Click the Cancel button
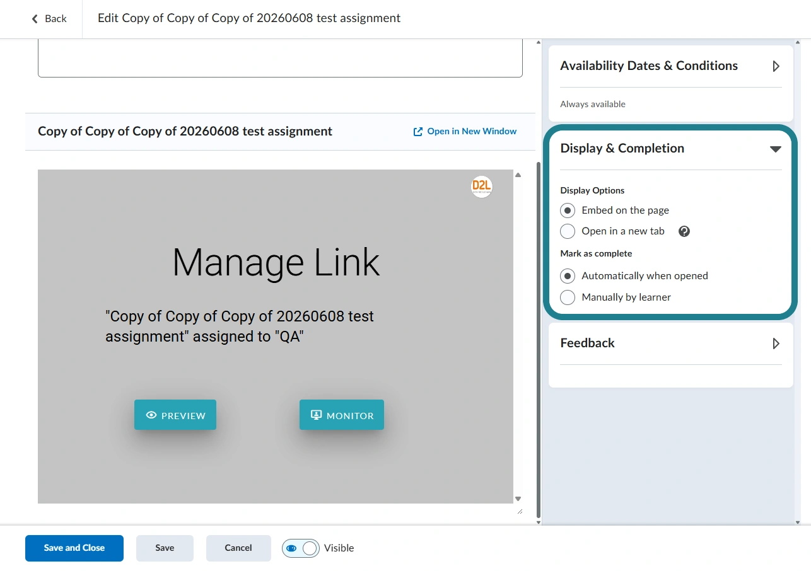Viewport: 811px width, 571px height. point(238,548)
